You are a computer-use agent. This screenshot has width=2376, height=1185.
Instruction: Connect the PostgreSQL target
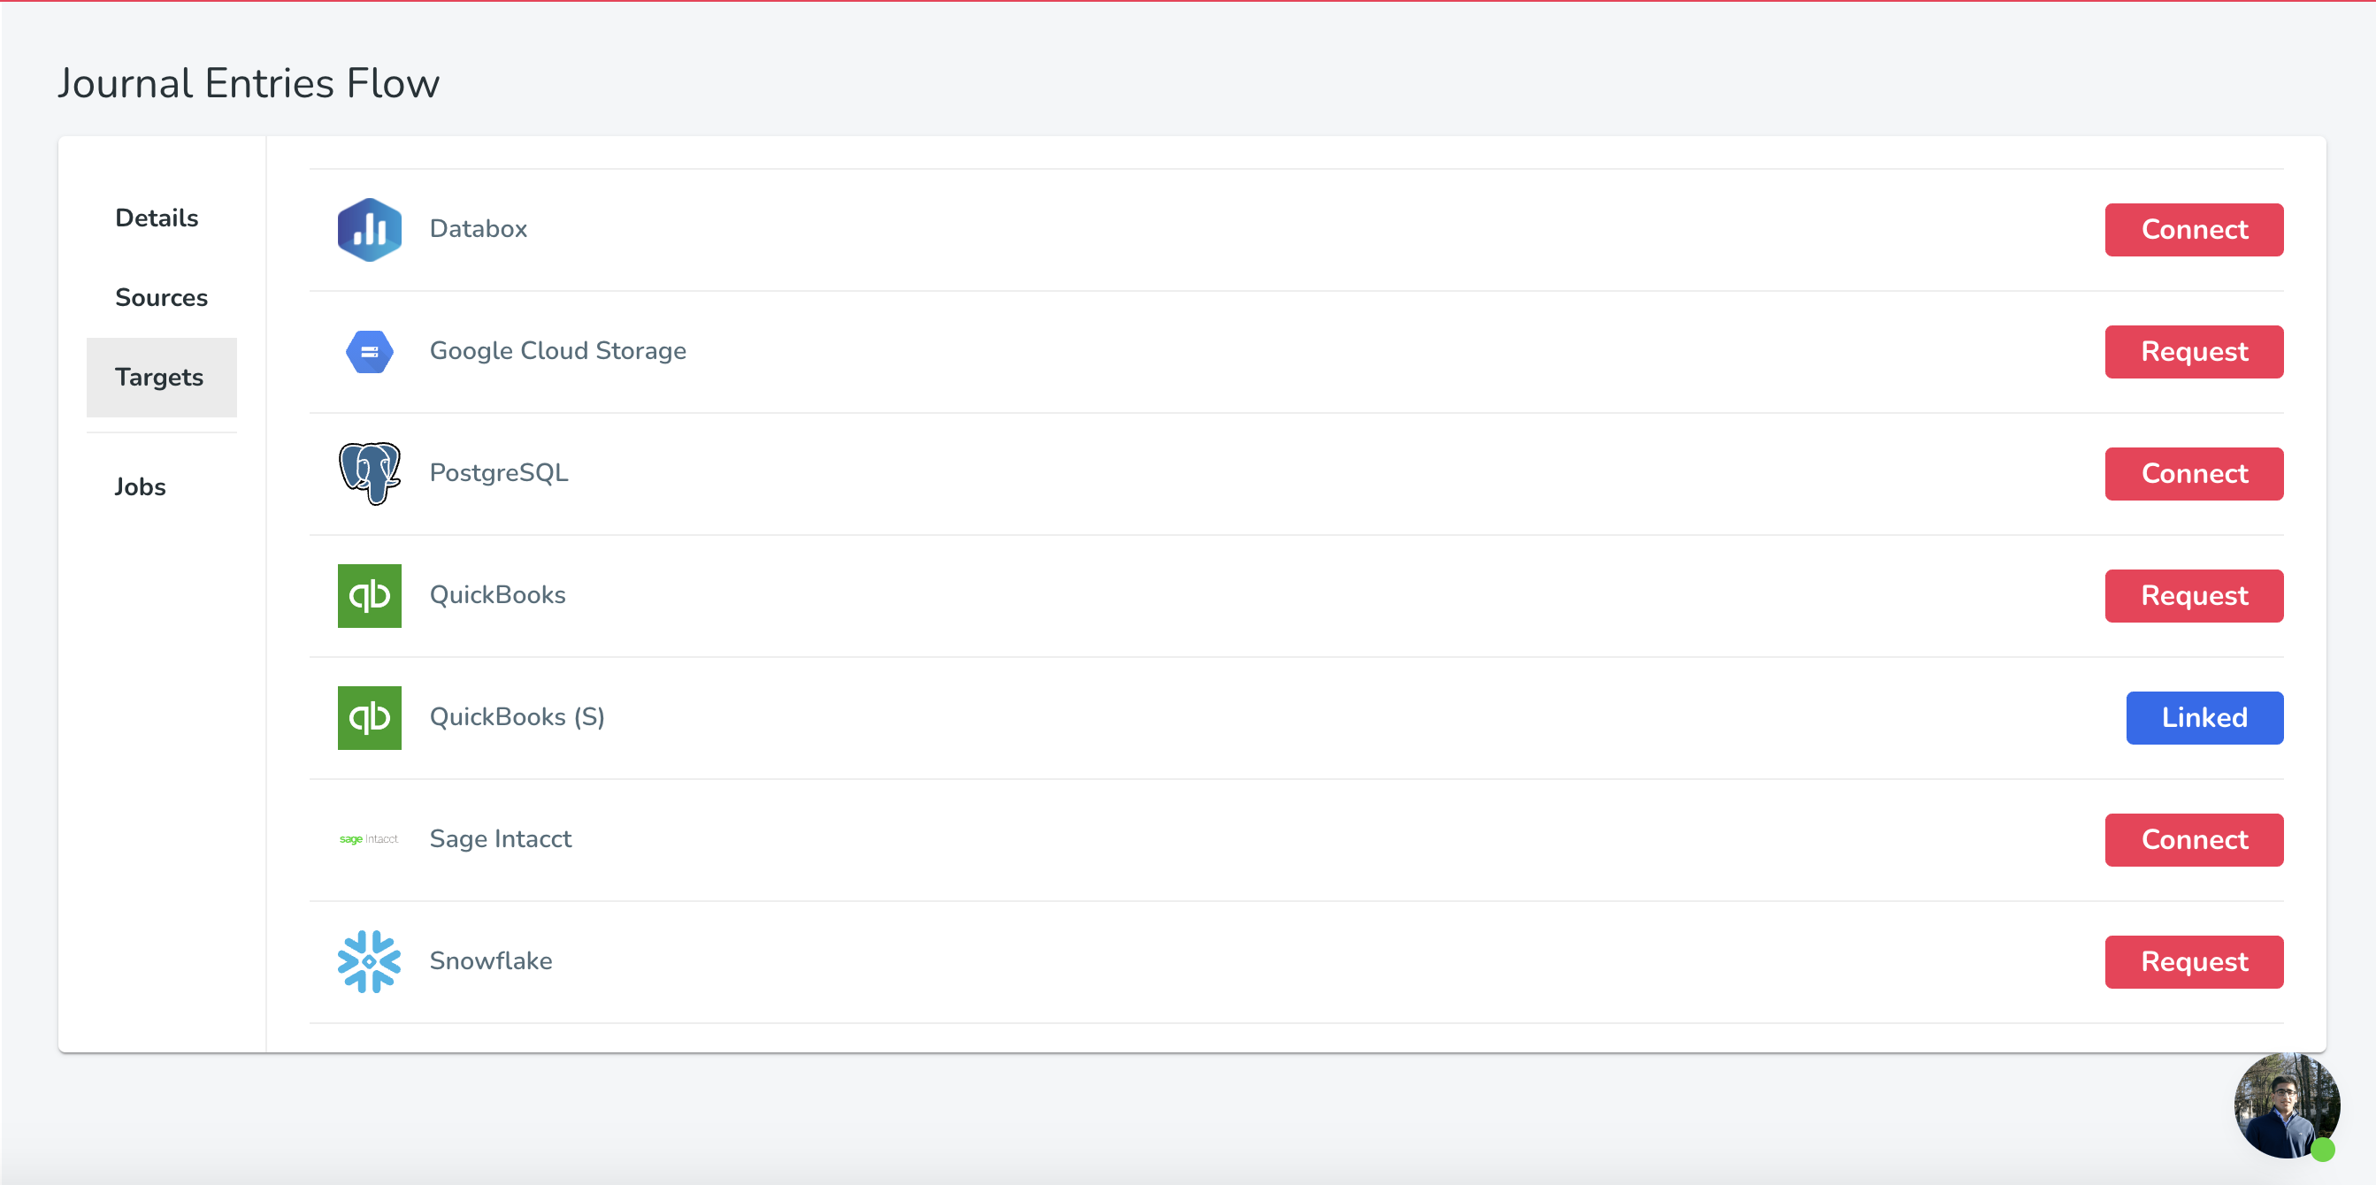[2194, 473]
